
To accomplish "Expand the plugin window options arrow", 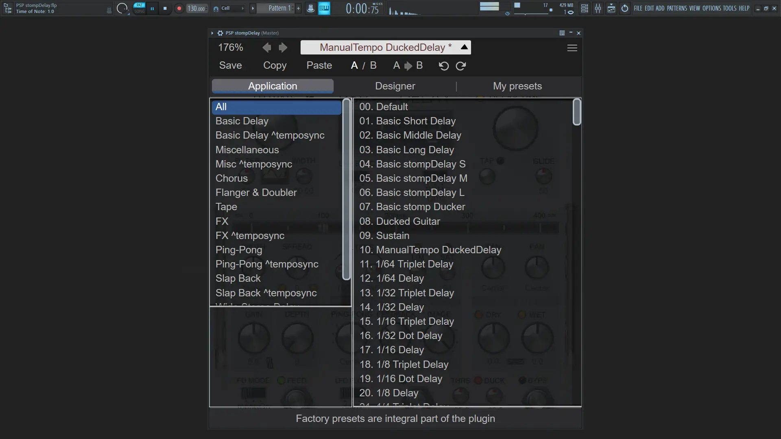I will (212, 33).
